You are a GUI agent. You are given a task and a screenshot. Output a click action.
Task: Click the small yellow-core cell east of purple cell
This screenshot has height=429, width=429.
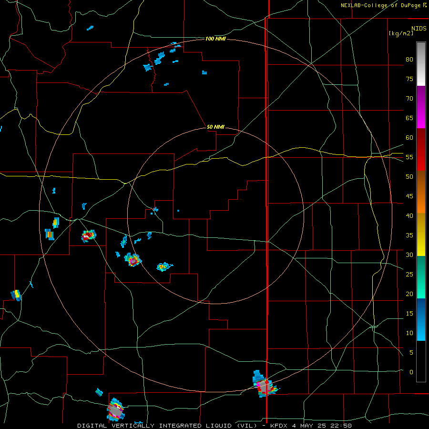click(x=163, y=266)
